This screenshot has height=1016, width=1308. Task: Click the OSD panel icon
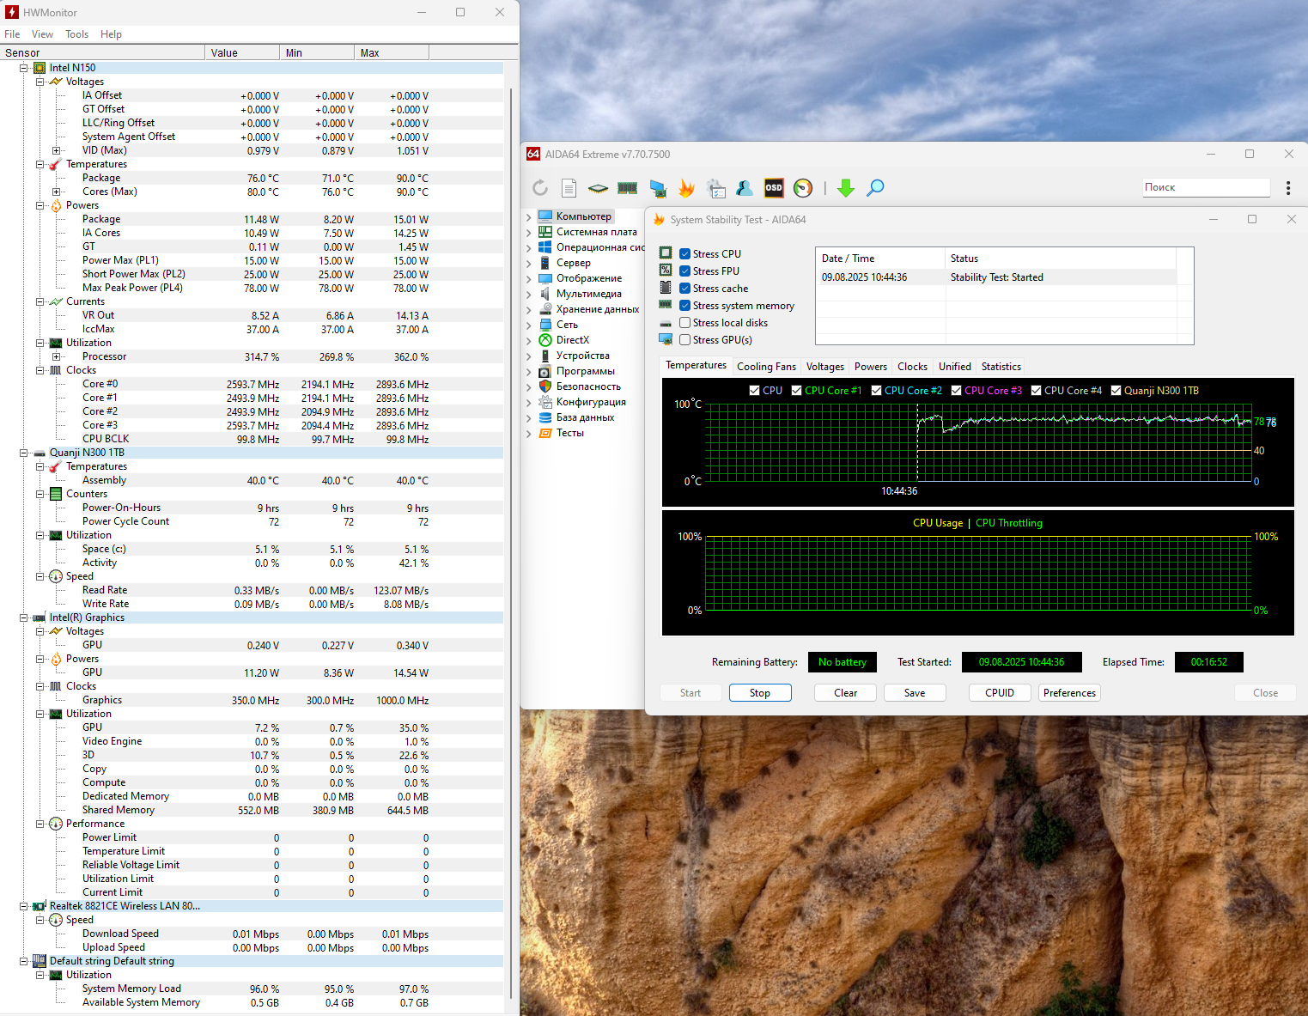pyautogui.click(x=774, y=188)
